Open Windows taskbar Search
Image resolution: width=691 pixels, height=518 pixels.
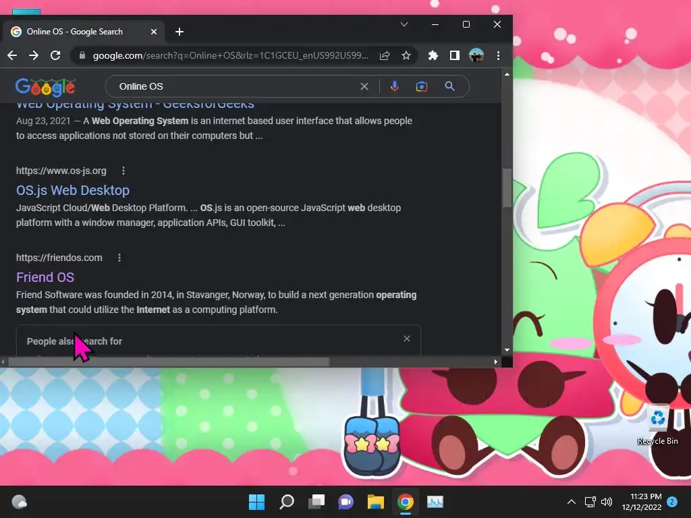pos(286,502)
